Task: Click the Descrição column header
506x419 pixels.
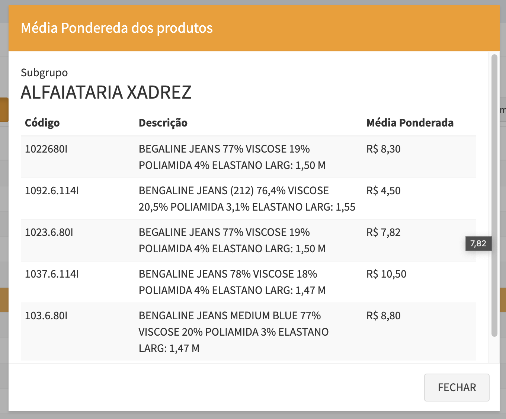Action: pyautogui.click(x=163, y=123)
